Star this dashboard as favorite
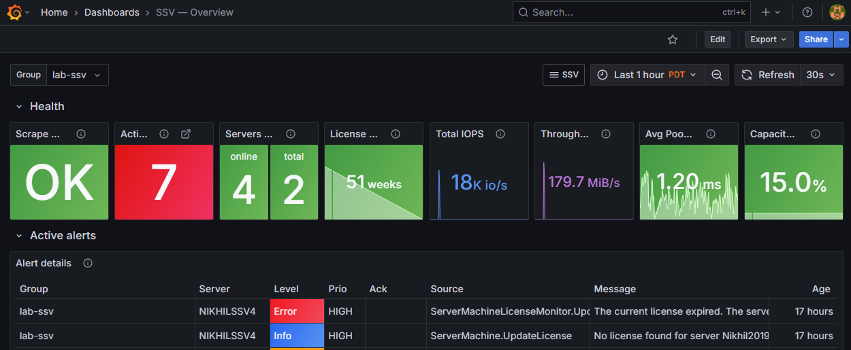 673,39
